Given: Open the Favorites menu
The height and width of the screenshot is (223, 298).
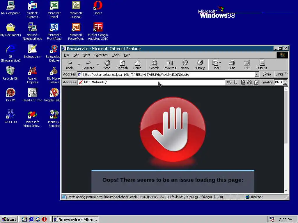Looking at the screenshot, I should point(101,55).
